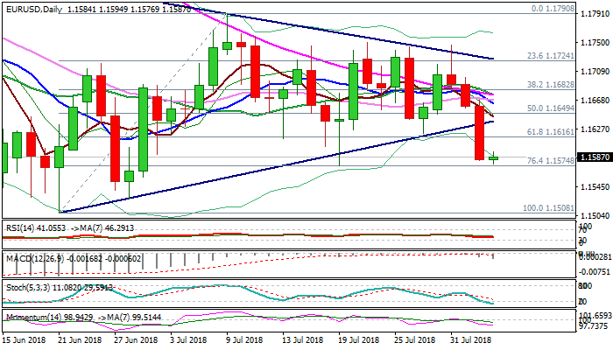Click the Stoch(5,3,3) indicator label

click(25, 284)
